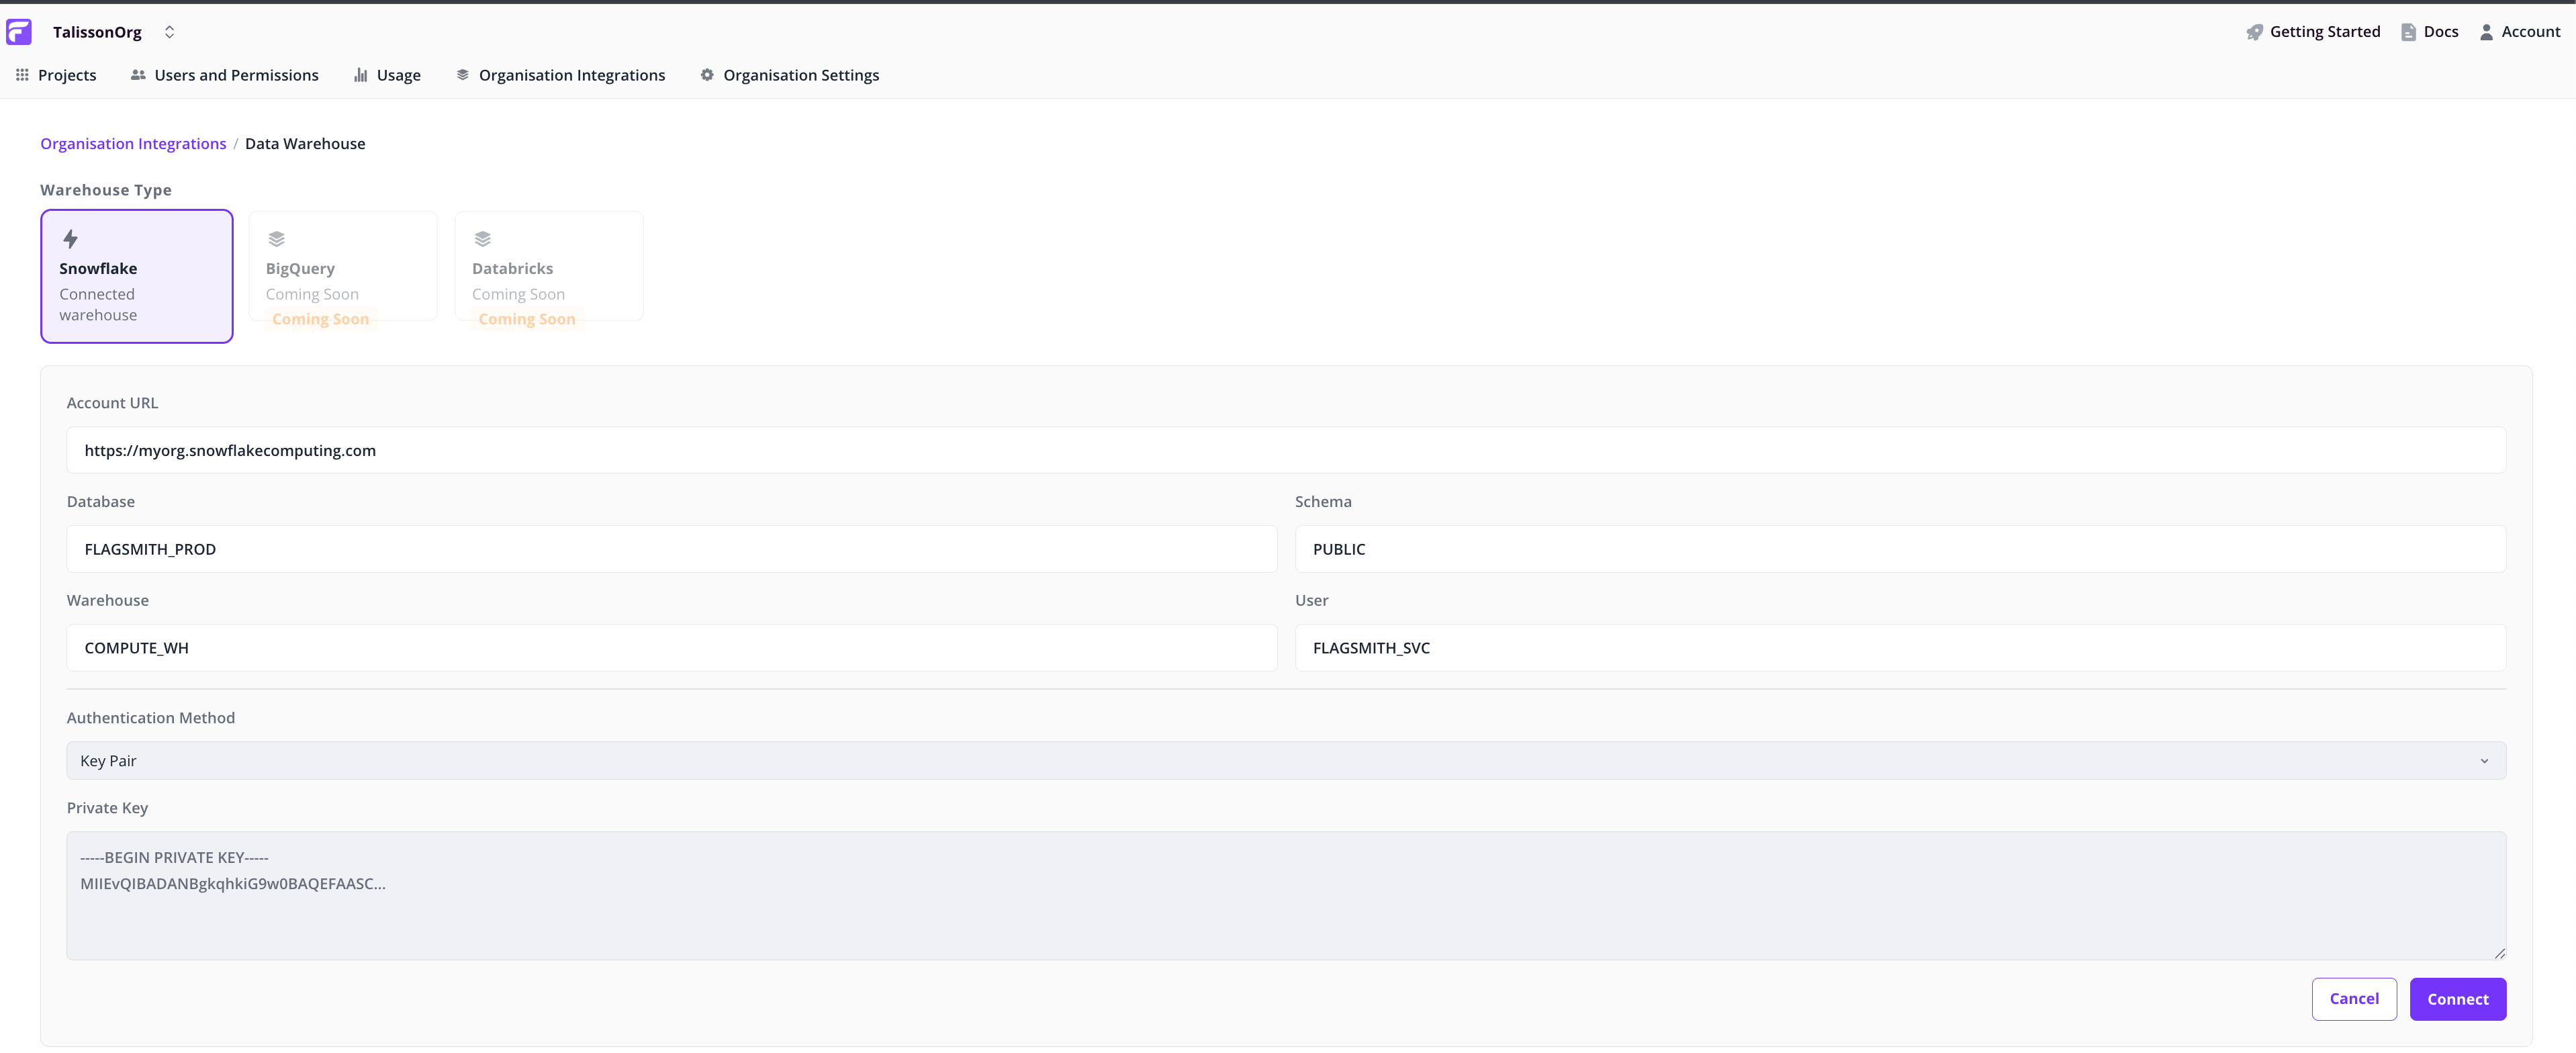
Task: Select the Snowflake warehouse type card
Action: (x=137, y=276)
